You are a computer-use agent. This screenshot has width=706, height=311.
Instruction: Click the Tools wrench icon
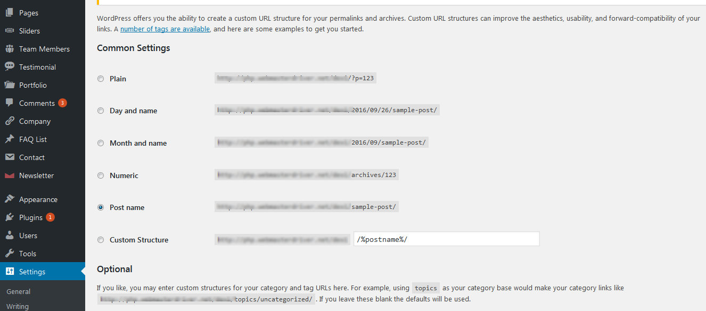(10, 254)
